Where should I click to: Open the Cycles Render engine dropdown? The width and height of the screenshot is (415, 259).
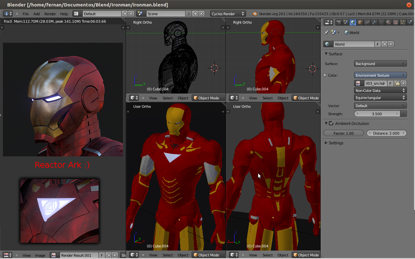point(228,14)
